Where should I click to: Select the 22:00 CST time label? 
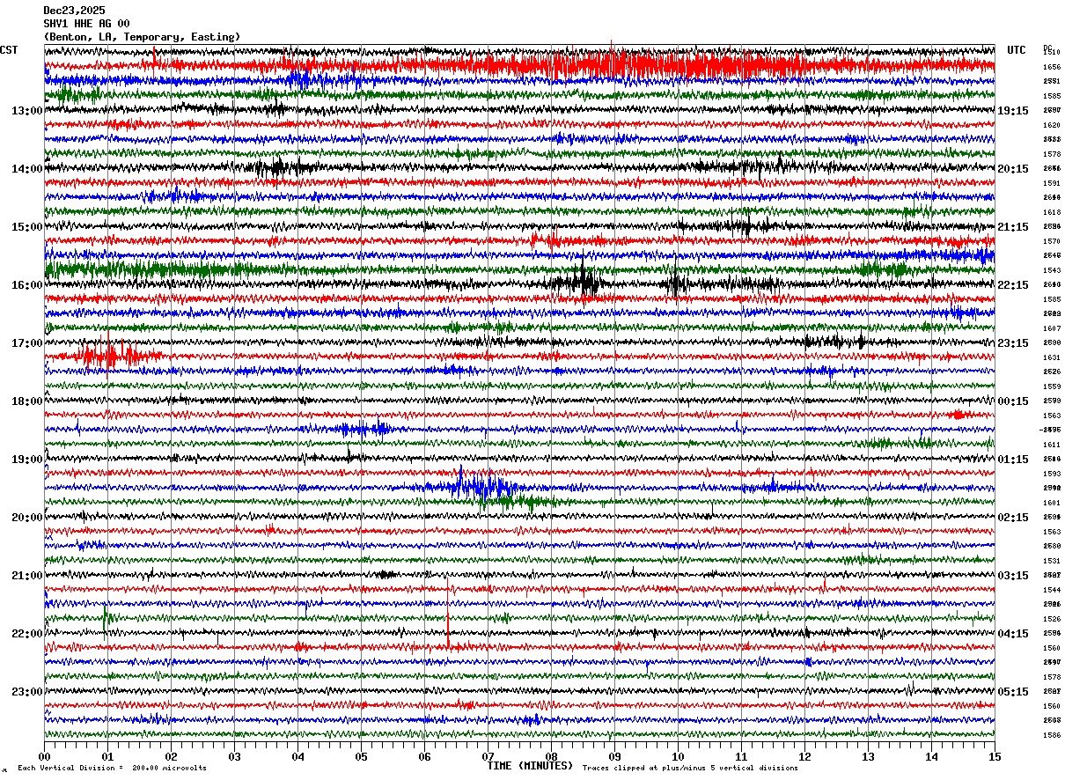coord(27,634)
